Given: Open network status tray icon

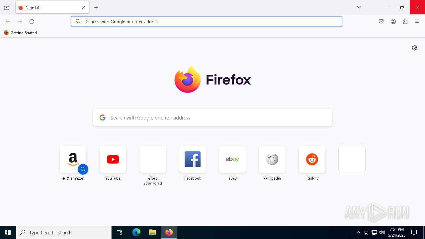Looking at the screenshot, I should (374, 232).
